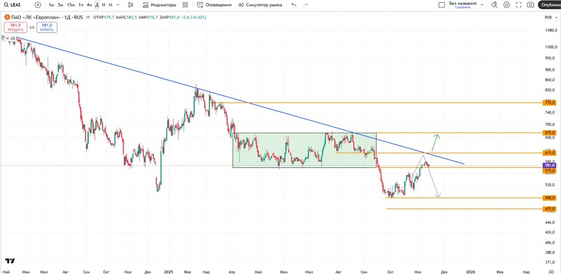
Task: Click the 575,0 price level label
Action: 549,171
